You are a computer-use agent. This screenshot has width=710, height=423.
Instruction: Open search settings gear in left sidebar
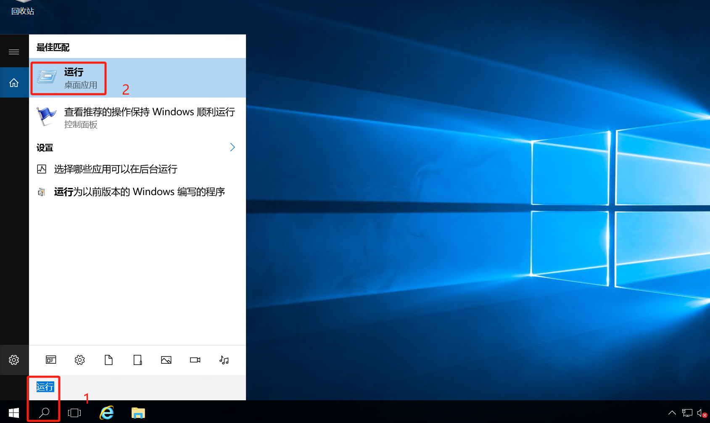tap(14, 360)
